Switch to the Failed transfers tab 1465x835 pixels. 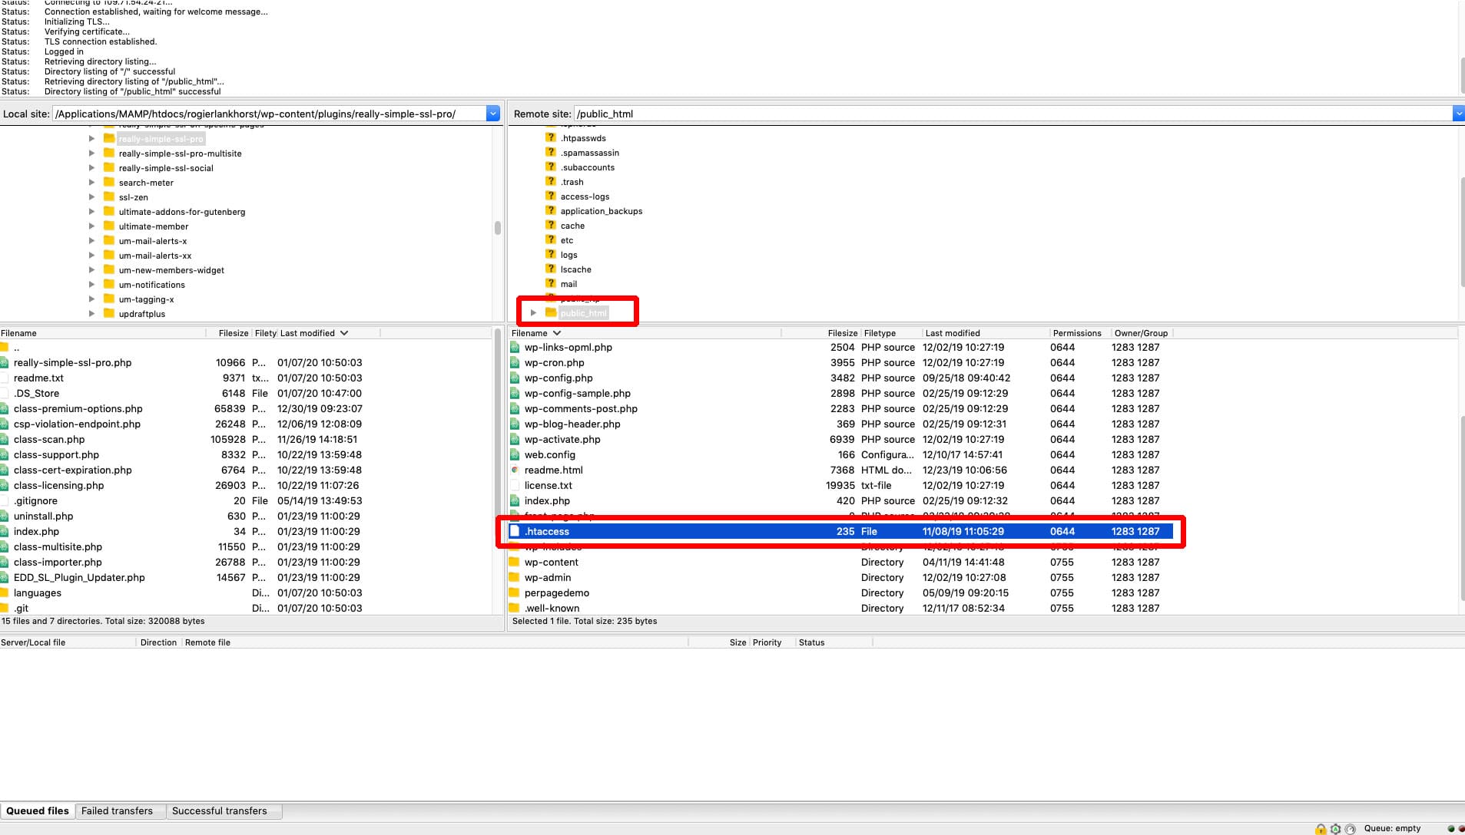tap(118, 810)
